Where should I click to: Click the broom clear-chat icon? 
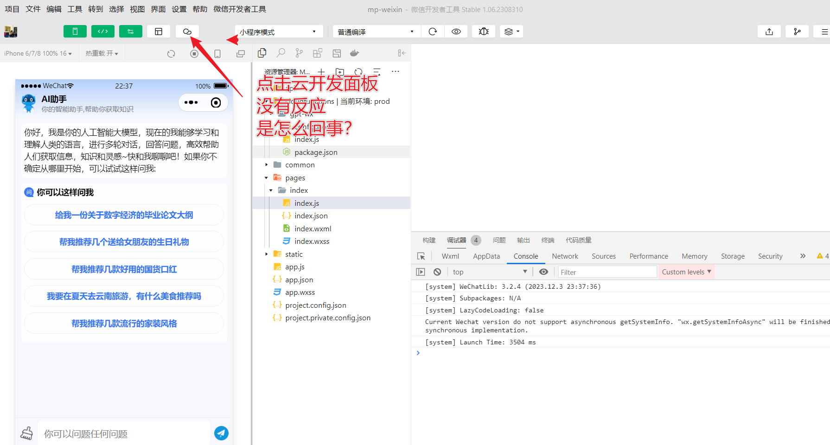27,433
